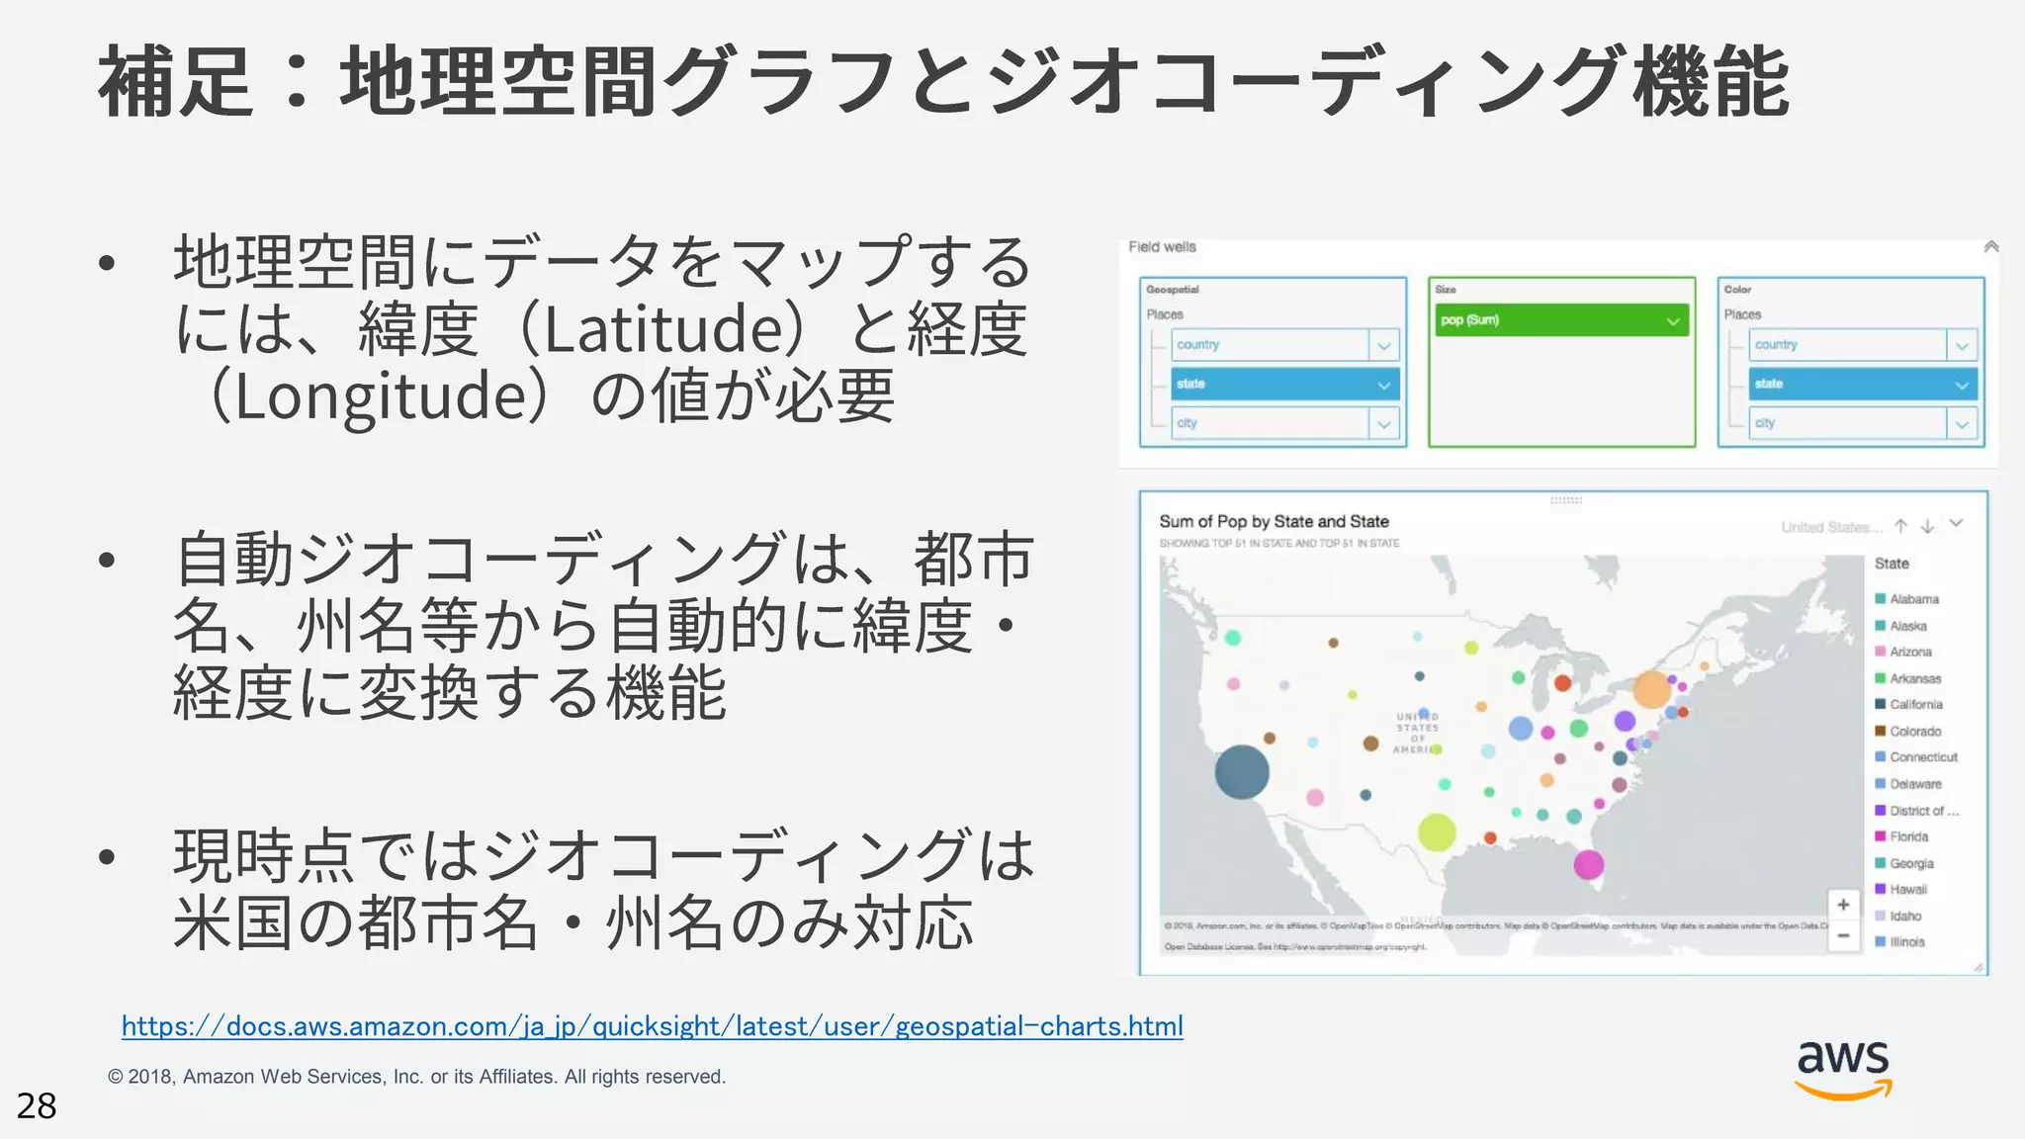This screenshot has height=1139, width=2025.
Task: Click the Alabama legend swatch
Action: tap(1880, 598)
